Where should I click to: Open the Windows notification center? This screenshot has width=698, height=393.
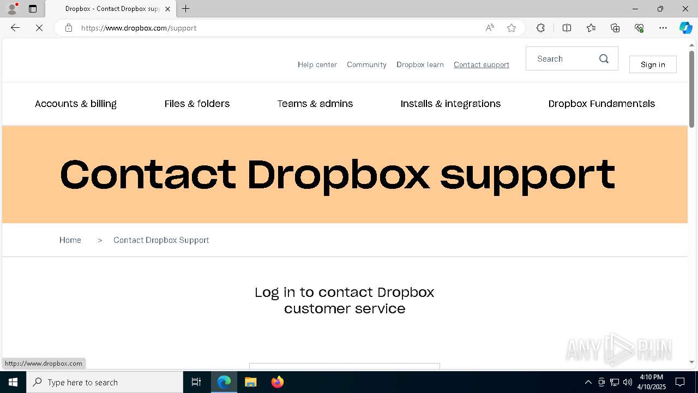tap(680, 382)
